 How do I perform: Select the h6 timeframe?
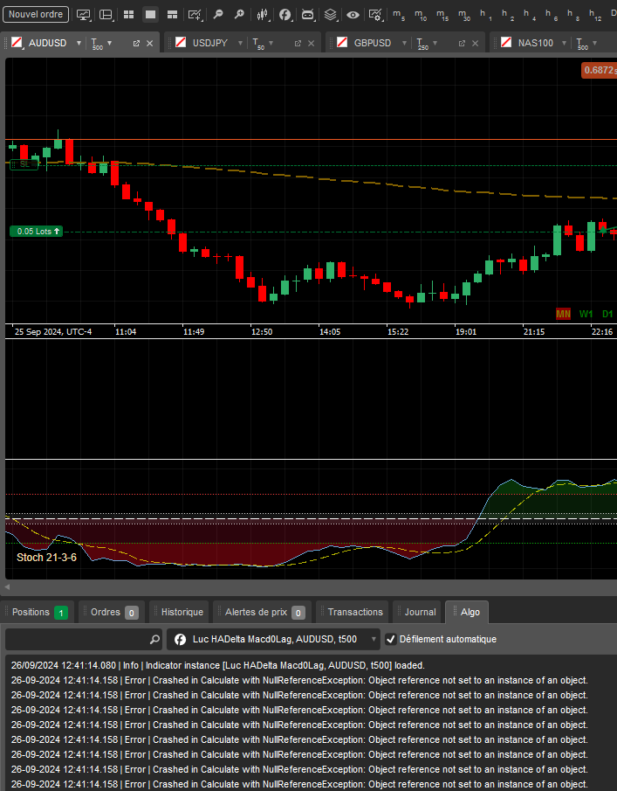coord(551,15)
